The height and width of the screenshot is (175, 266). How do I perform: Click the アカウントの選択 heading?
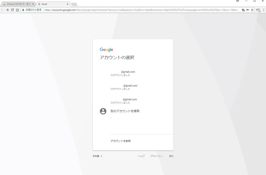click(117, 57)
